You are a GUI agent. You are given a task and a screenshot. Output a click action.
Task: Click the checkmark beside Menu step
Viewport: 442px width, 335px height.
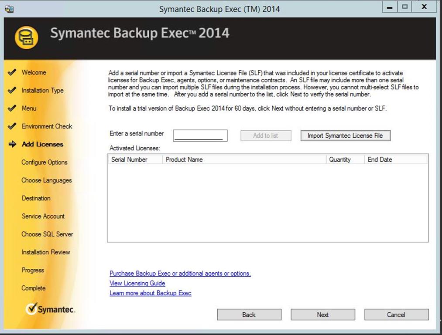12,108
